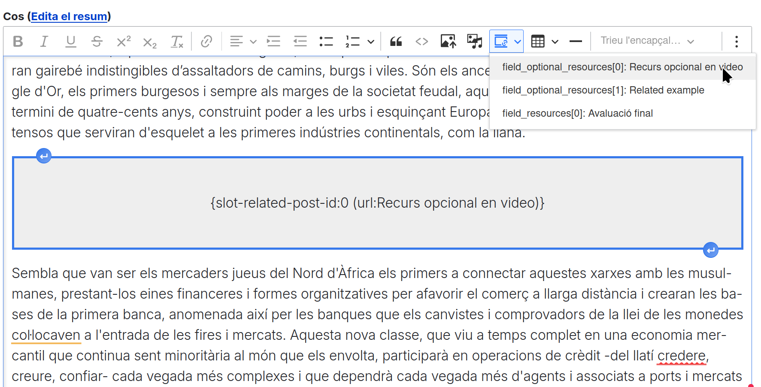Insert paragraph after the slot widget
761x387 pixels.
pos(711,250)
